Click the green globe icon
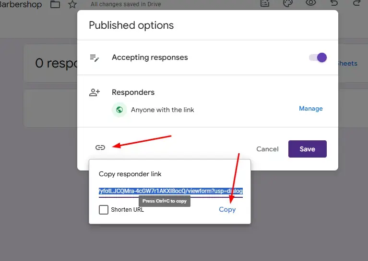368x261 pixels. click(119, 110)
